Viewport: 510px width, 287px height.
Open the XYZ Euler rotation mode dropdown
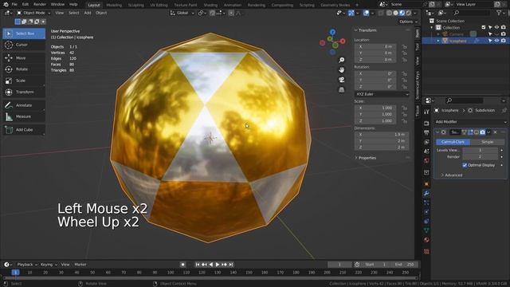click(x=382, y=94)
